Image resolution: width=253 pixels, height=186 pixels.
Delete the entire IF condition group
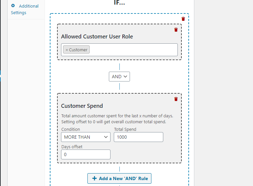(183, 19)
